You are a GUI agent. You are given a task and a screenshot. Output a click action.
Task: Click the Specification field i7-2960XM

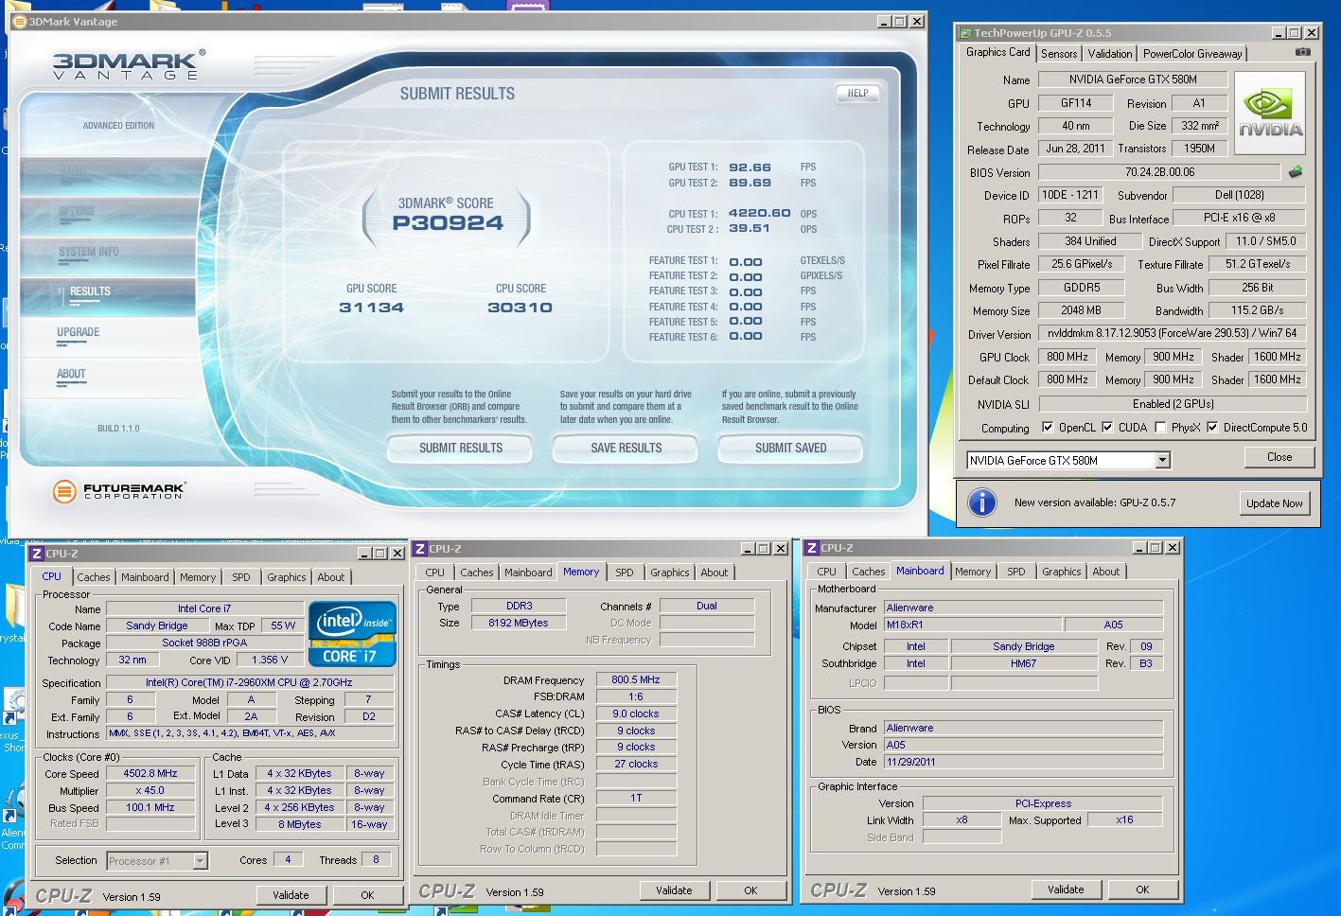[x=249, y=682]
